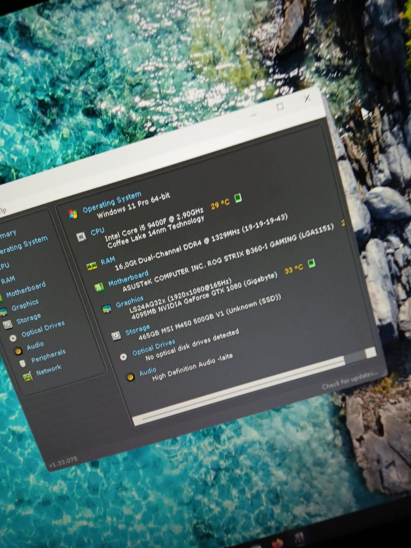
Task: Click the CPU chip icon in summary panel
Action: pyautogui.click(x=81, y=237)
